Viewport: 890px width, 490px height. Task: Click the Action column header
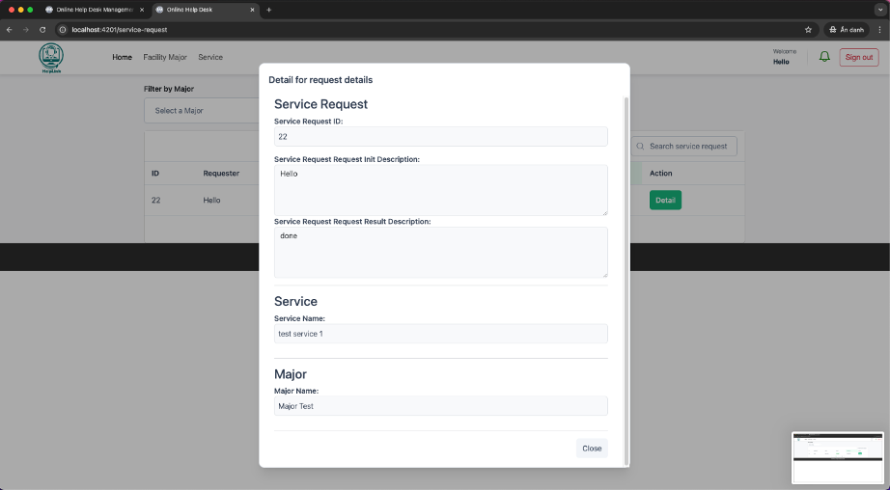click(x=660, y=174)
